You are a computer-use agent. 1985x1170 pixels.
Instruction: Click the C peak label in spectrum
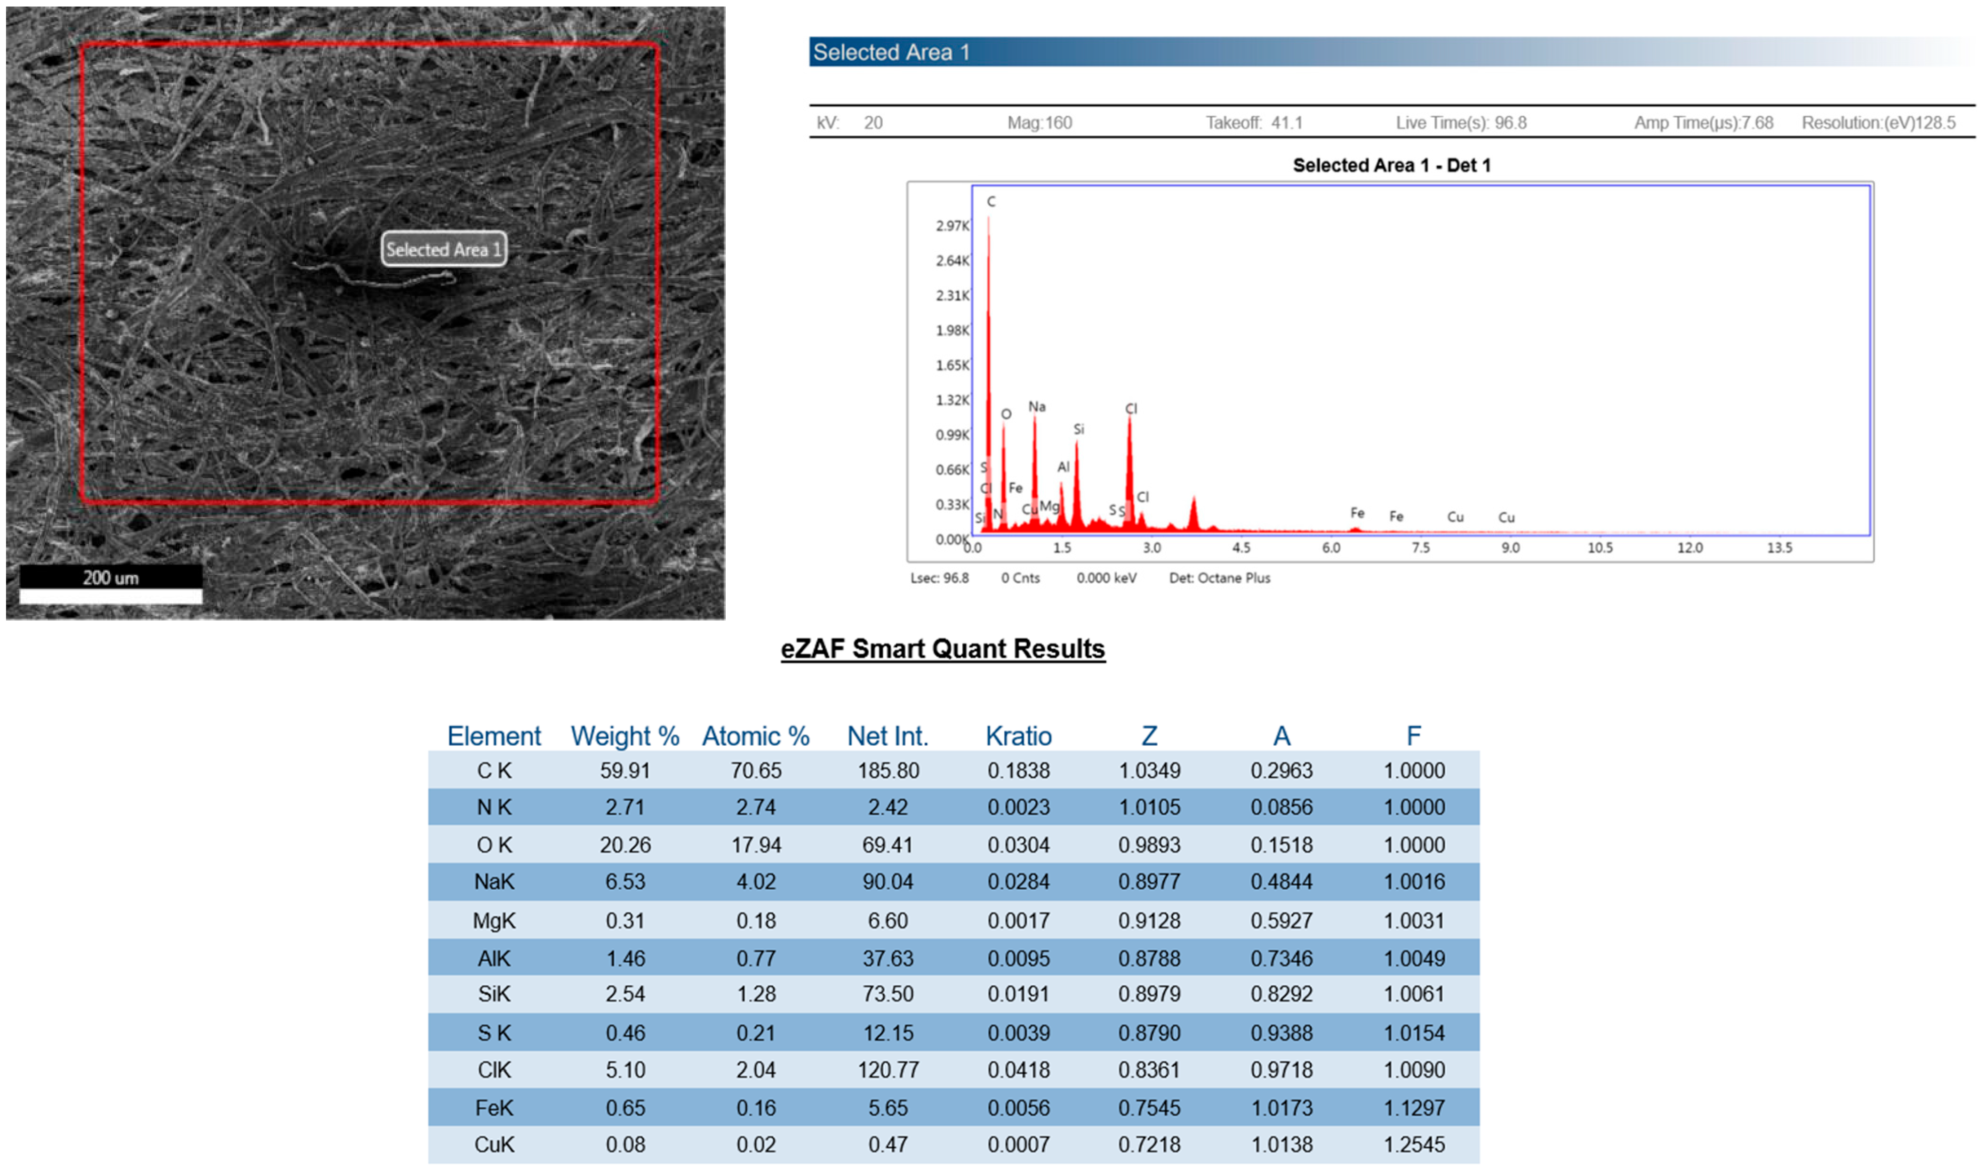tap(991, 202)
